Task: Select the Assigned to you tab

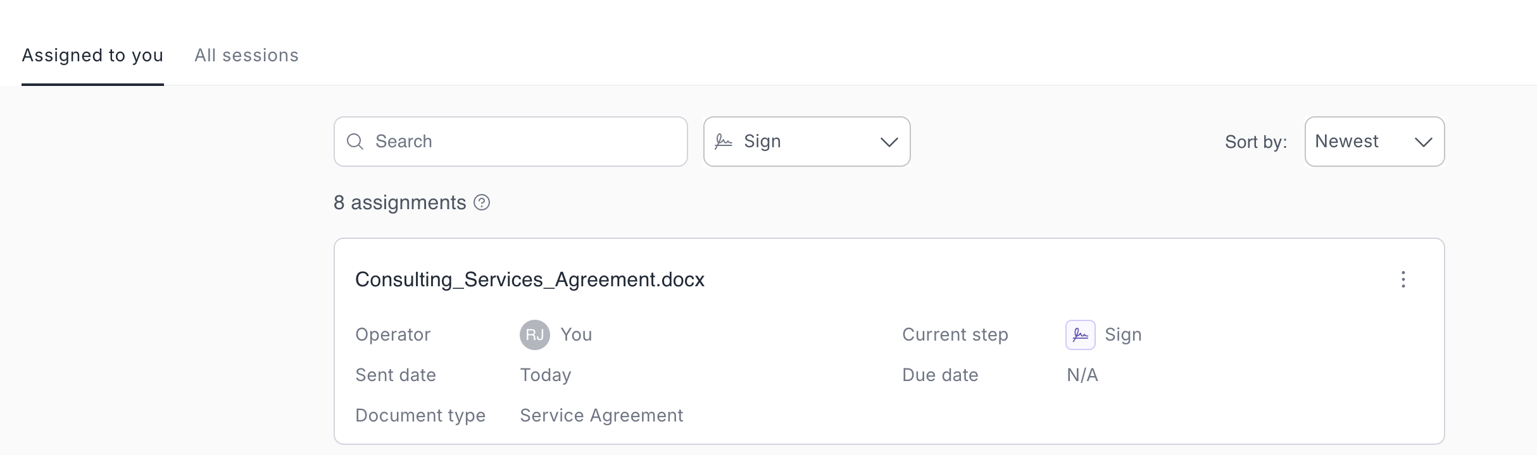Action: point(92,56)
